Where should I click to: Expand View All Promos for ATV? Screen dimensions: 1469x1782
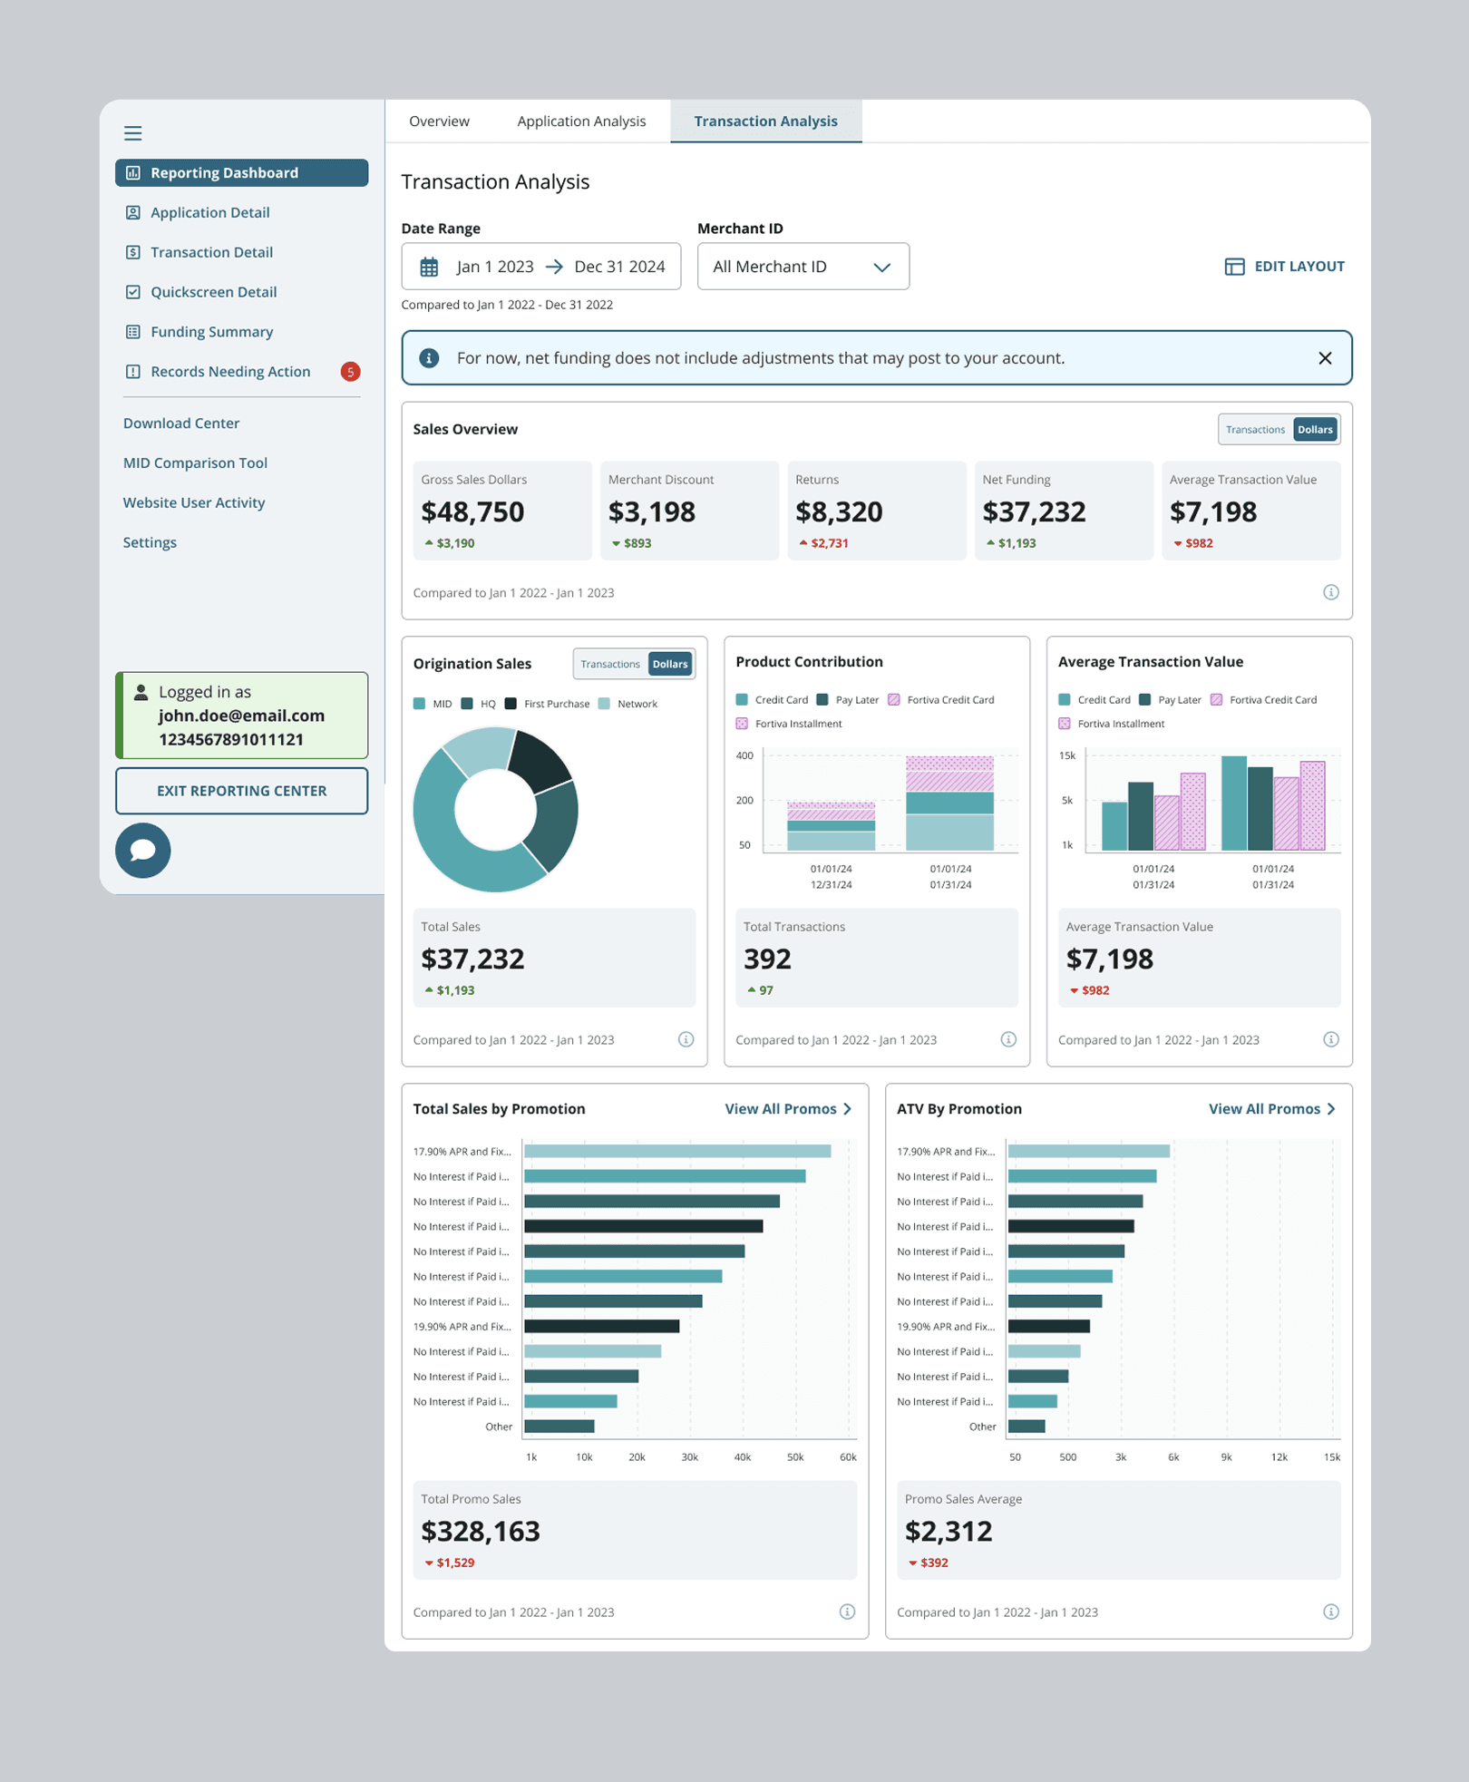(1269, 1108)
